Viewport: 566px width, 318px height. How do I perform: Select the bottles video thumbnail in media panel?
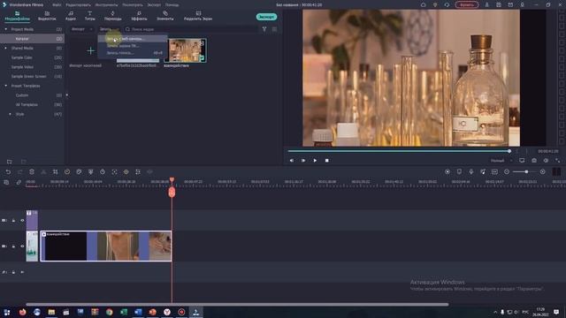click(185, 50)
